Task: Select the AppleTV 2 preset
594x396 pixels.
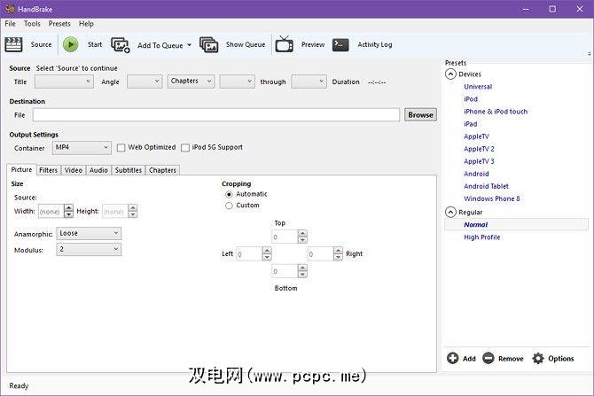Action: (x=480, y=149)
